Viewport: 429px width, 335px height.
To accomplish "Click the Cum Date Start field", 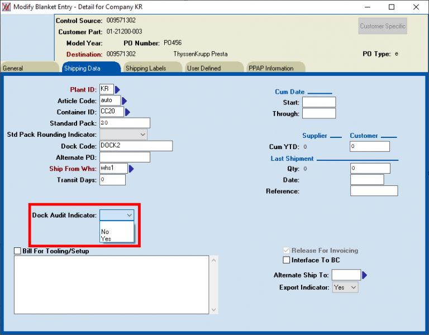I will (x=318, y=102).
